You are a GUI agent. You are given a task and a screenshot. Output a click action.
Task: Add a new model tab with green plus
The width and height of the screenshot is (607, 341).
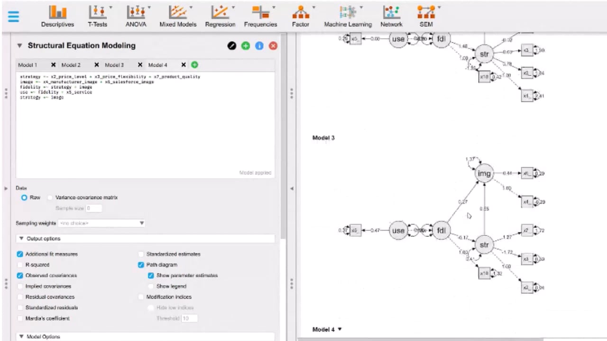pos(194,65)
